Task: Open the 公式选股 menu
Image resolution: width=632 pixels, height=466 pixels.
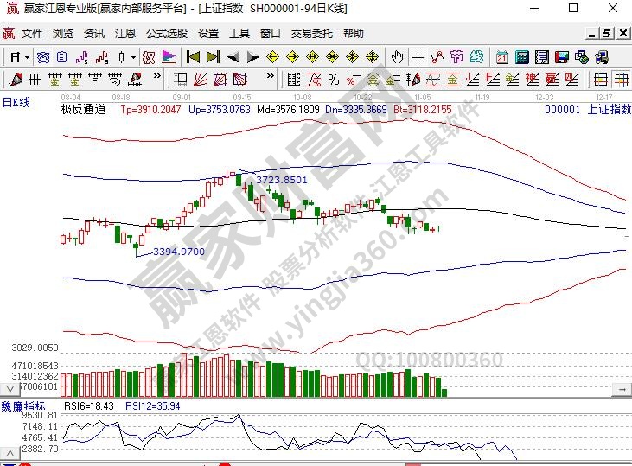Action: point(166,34)
